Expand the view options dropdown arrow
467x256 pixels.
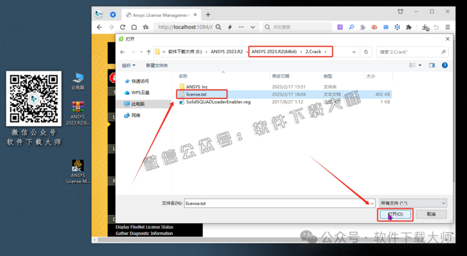(x=420, y=65)
